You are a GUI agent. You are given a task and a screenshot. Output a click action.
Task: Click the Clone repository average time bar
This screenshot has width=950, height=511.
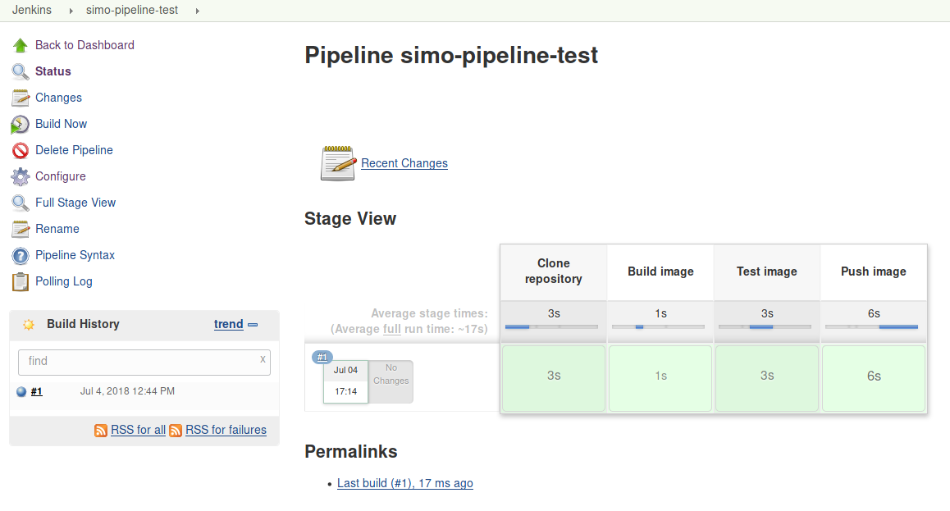click(x=551, y=327)
